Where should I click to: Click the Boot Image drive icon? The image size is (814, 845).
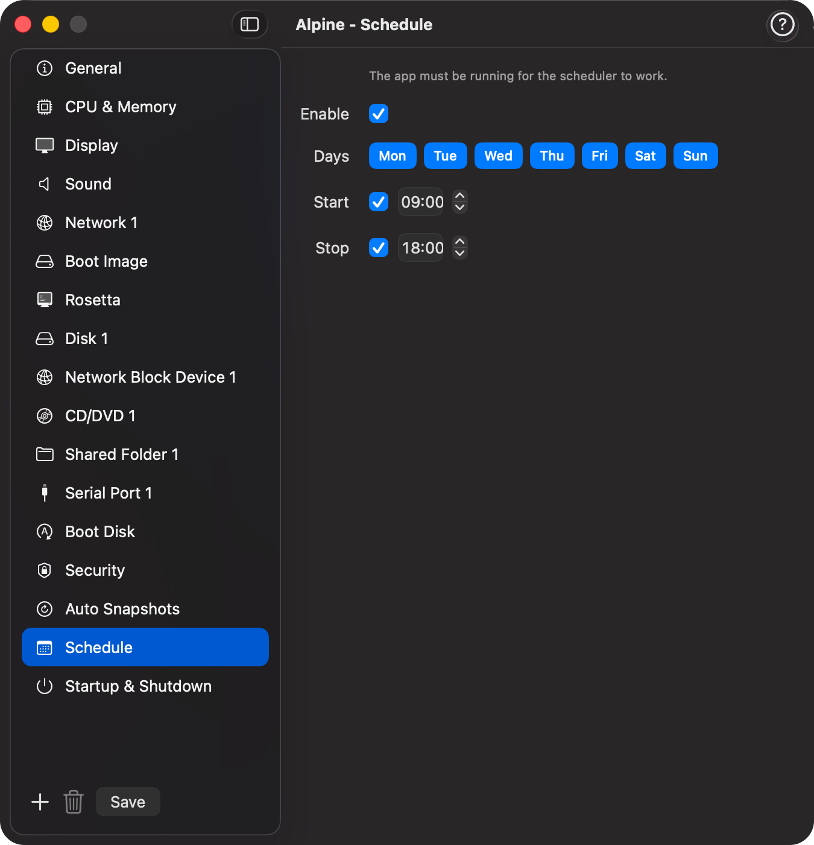coord(45,261)
